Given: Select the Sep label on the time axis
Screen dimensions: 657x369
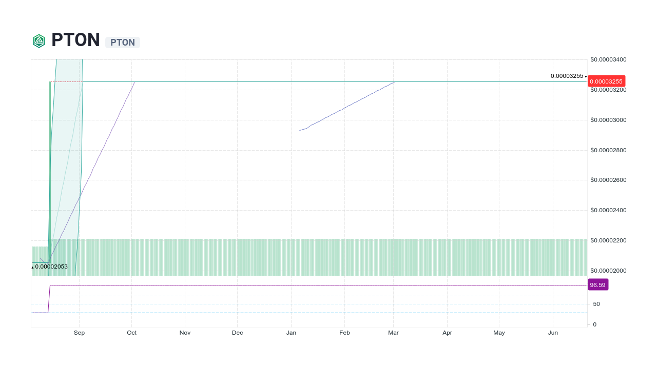Looking at the screenshot, I should pyautogui.click(x=79, y=332).
